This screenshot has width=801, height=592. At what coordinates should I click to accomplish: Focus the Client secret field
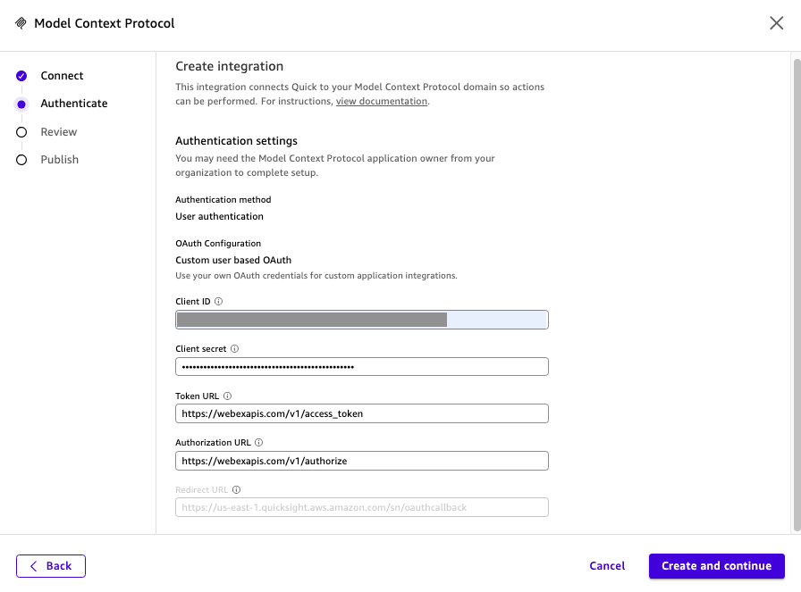pos(362,367)
